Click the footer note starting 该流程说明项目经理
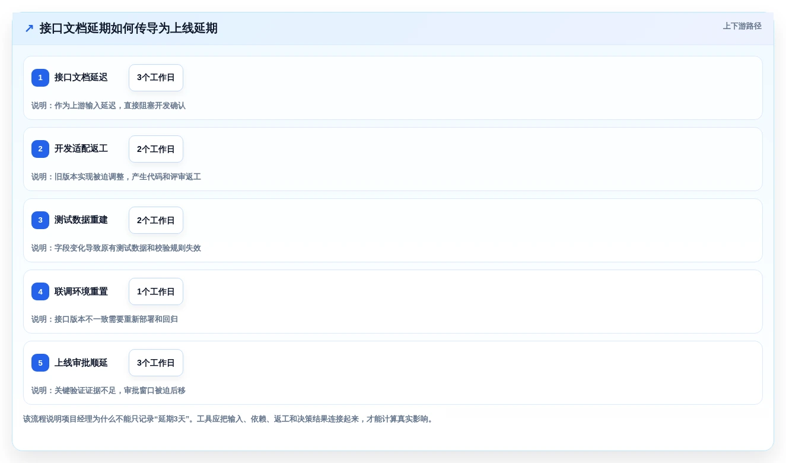 229,419
